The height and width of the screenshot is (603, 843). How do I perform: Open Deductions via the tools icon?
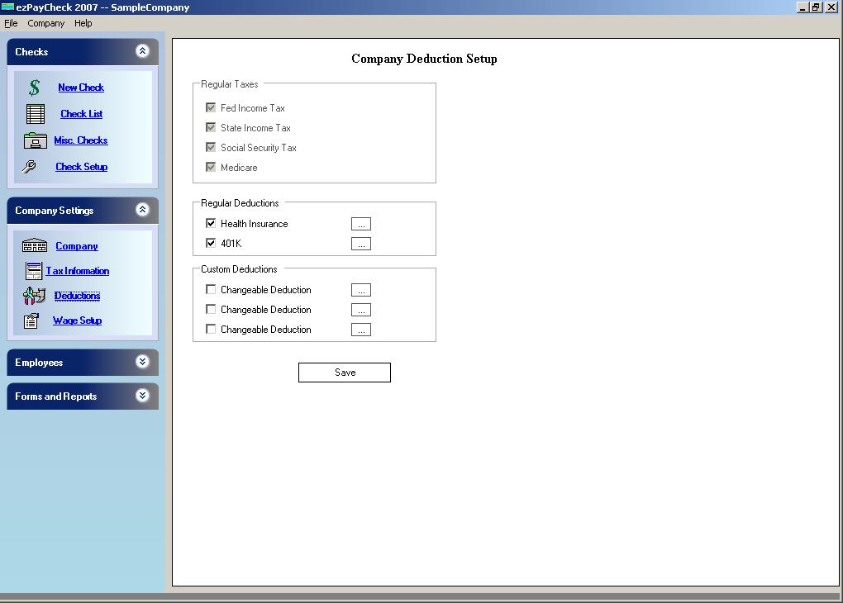click(x=33, y=295)
